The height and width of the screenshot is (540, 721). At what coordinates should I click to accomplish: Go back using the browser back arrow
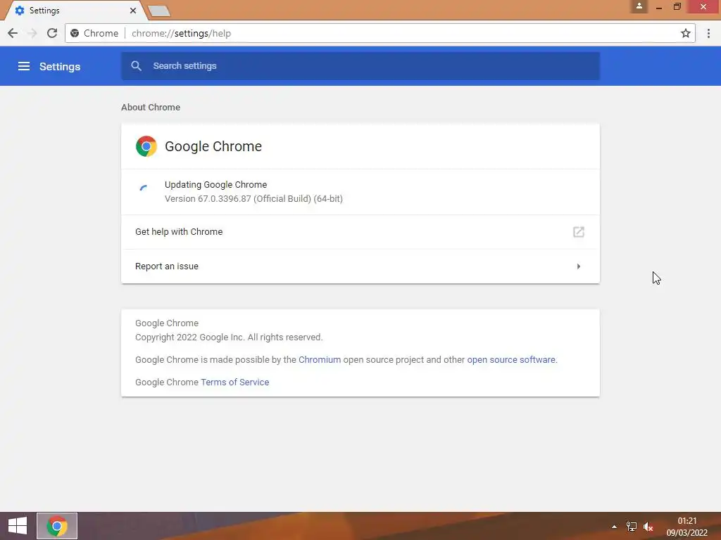click(13, 33)
